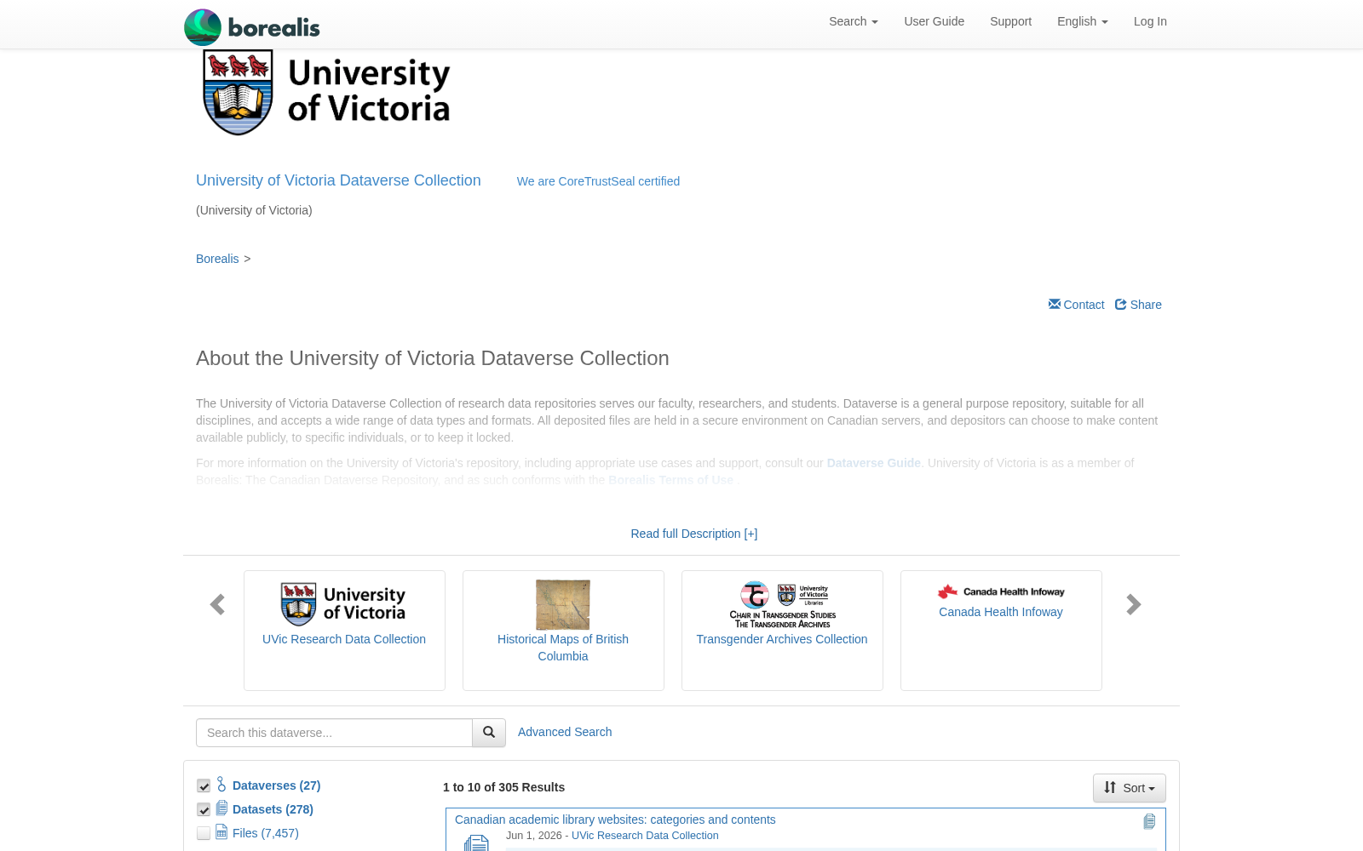The image size is (1363, 851).
Task: Open Transgender Archives Collection link
Action: [x=782, y=639]
